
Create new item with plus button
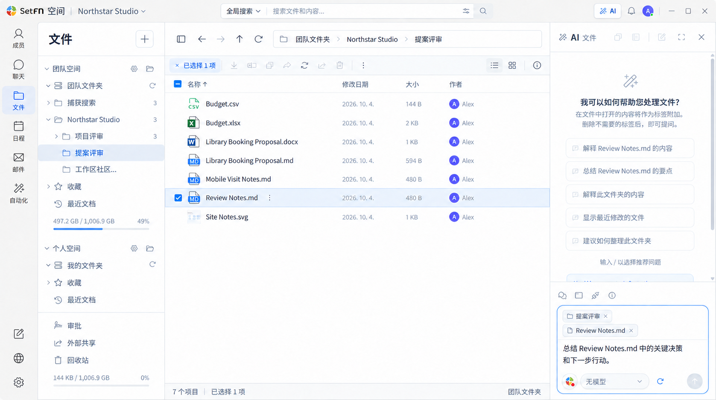click(x=145, y=39)
